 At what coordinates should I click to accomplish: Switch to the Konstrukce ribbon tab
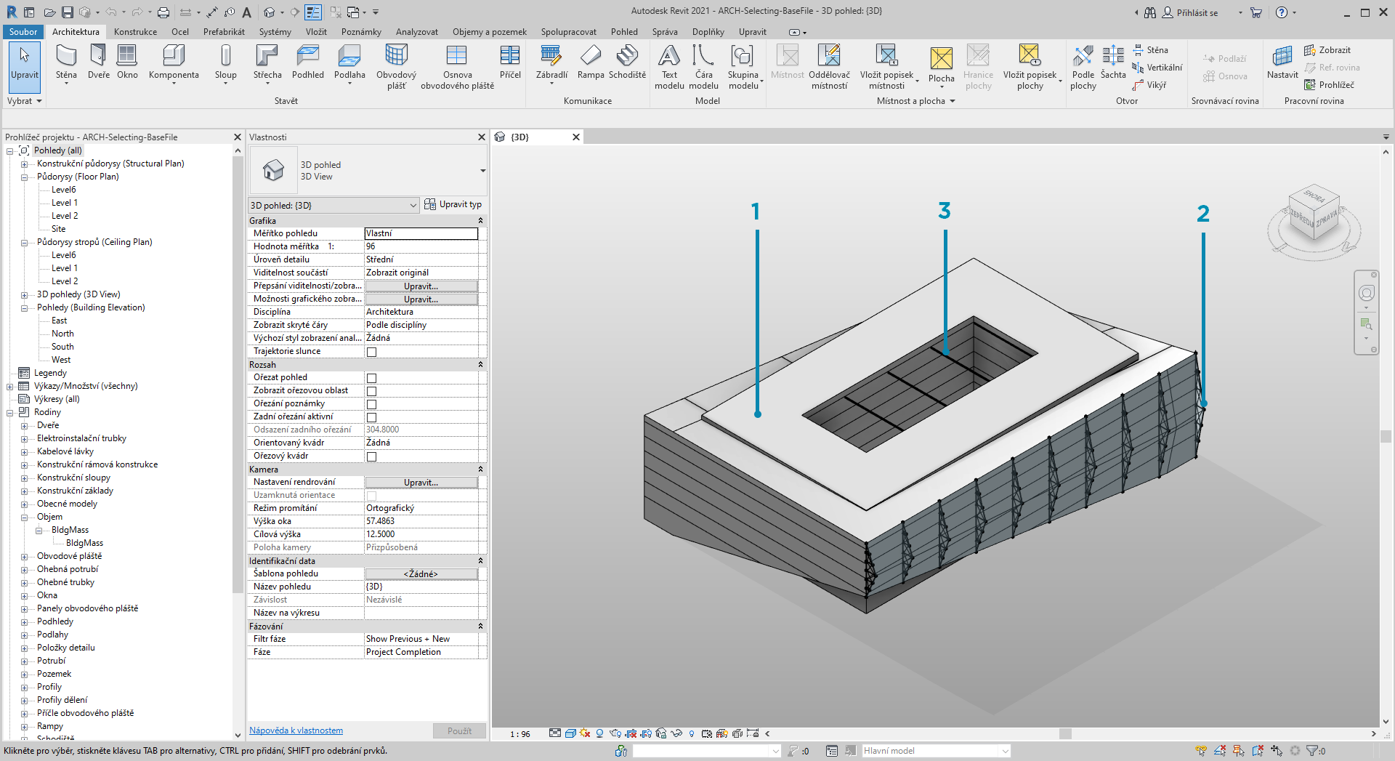pyautogui.click(x=135, y=32)
